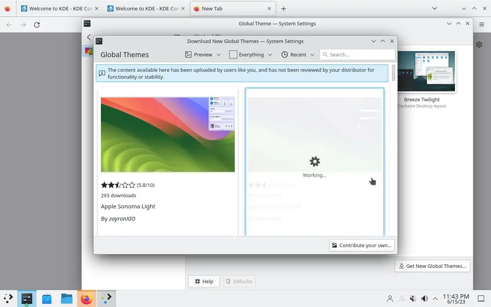Click the System Settings window menu icon
491x307 pixels.
(87, 23)
